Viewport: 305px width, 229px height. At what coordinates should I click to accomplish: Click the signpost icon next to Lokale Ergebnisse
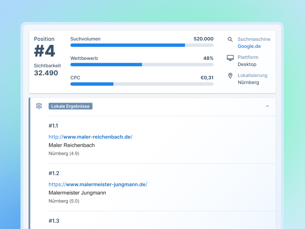coord(39,106)
